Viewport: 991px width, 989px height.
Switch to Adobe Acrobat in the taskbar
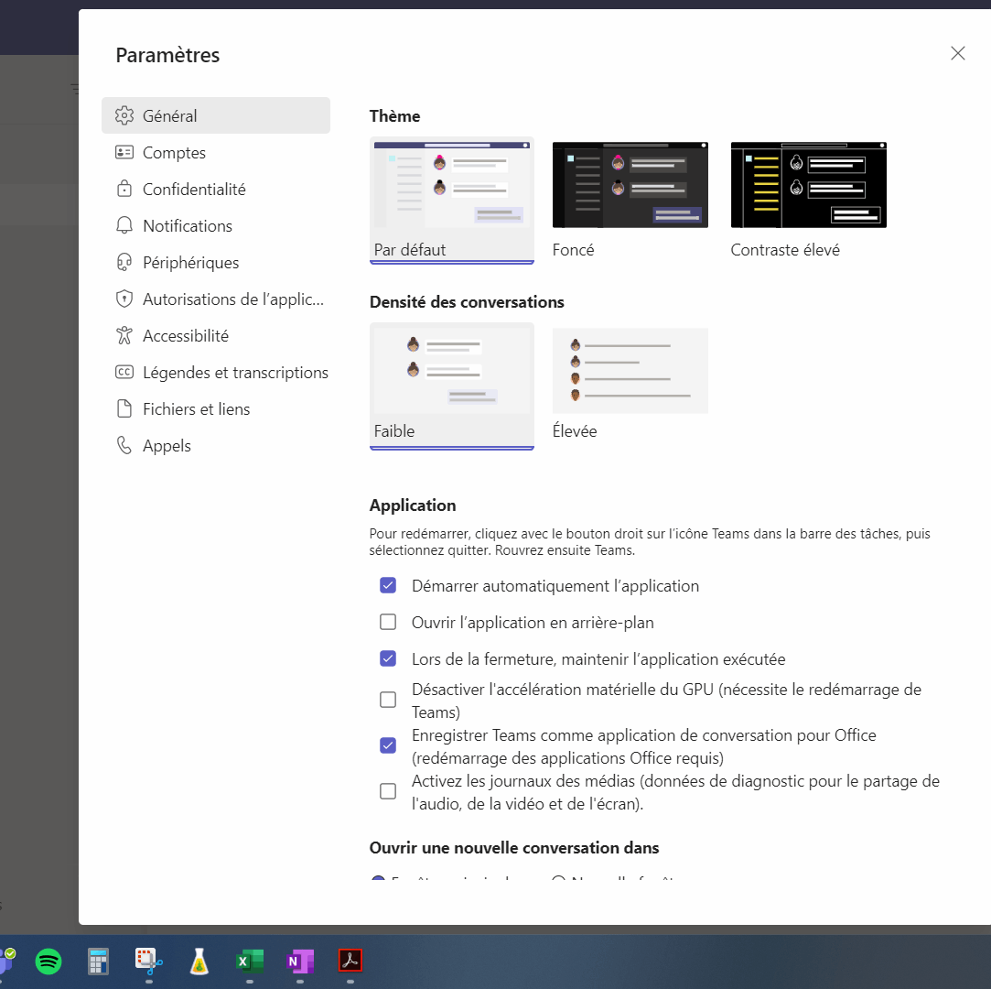coord(350,961)
